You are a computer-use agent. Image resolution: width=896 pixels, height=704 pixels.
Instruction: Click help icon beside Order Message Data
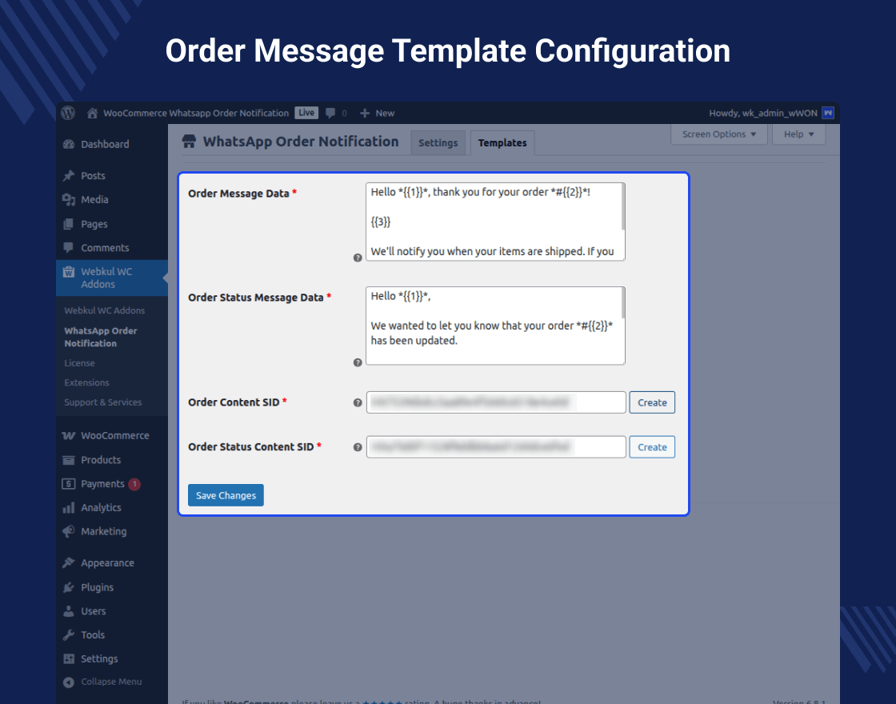tap(358, 258)
